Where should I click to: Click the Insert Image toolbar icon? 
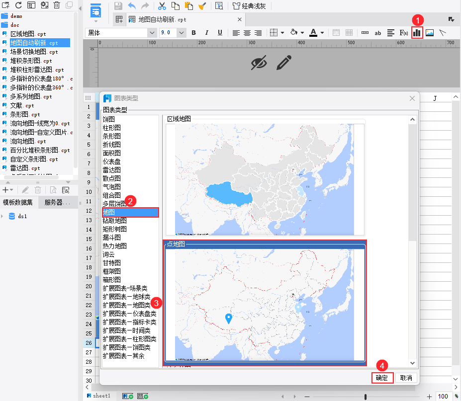(x=430, y=33)
